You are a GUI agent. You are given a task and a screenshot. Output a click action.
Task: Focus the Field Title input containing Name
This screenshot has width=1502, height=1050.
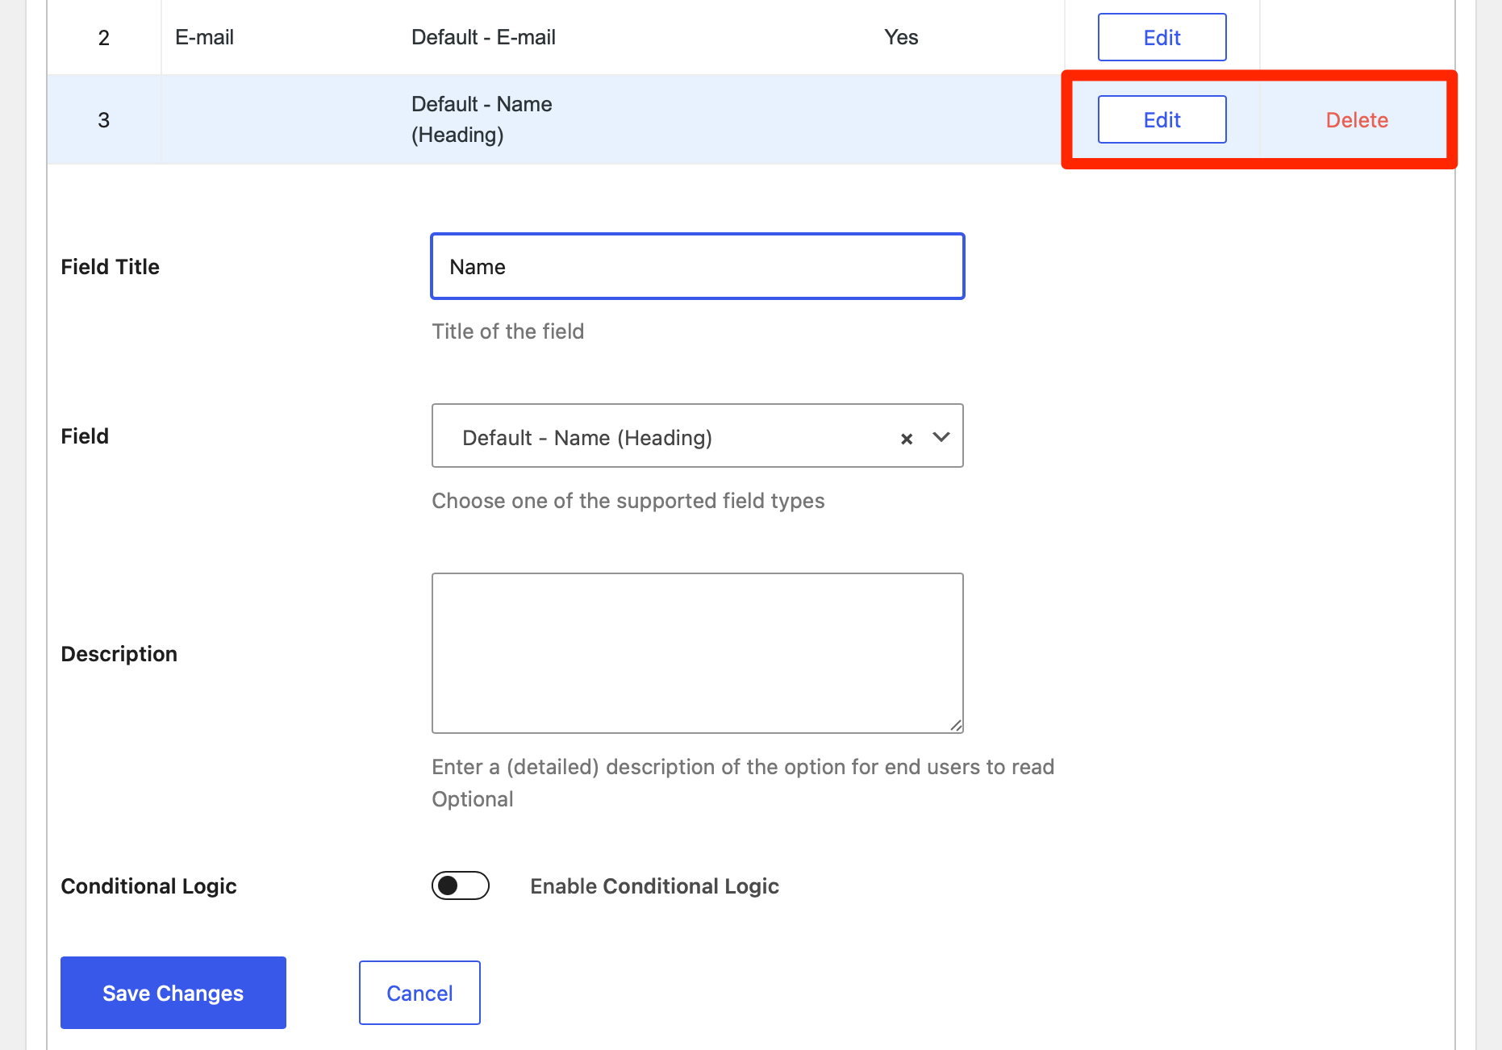(697, 267)
